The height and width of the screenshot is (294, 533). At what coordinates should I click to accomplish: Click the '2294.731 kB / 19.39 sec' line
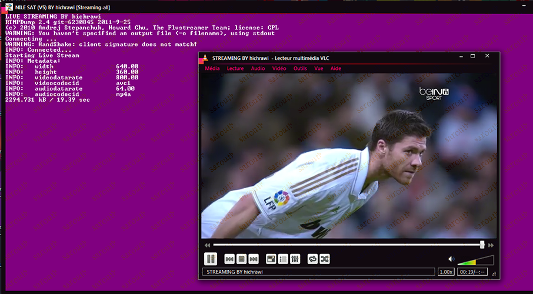pos(48,99)
